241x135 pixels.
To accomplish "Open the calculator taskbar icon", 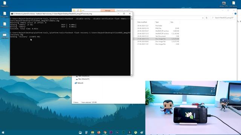I will coord(86,132).
